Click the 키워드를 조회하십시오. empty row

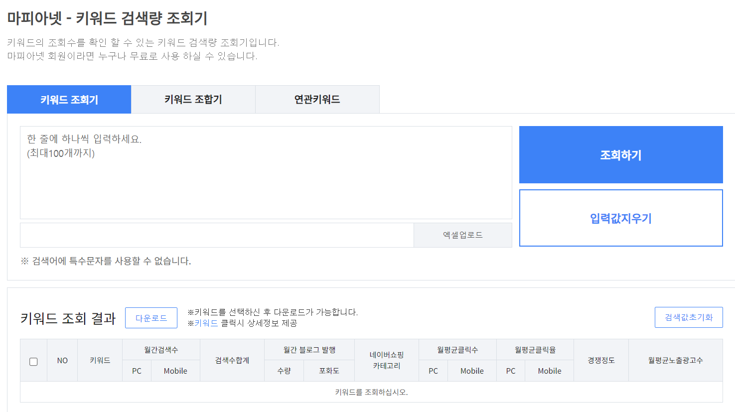[x=371, y=392]
